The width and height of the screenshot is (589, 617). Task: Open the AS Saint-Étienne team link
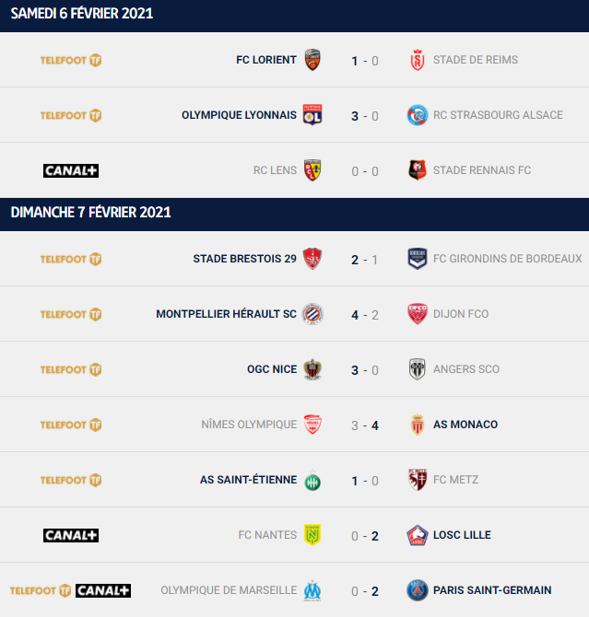pos(248,480)
